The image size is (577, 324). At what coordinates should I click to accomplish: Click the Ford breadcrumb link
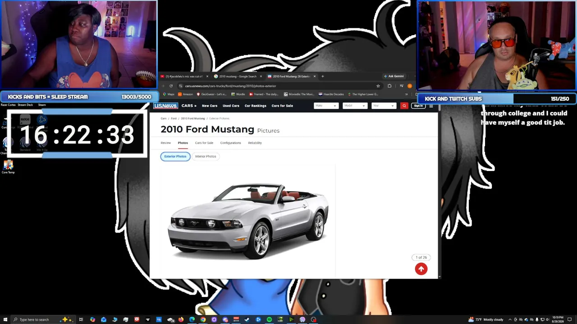[x=174, y=118]
